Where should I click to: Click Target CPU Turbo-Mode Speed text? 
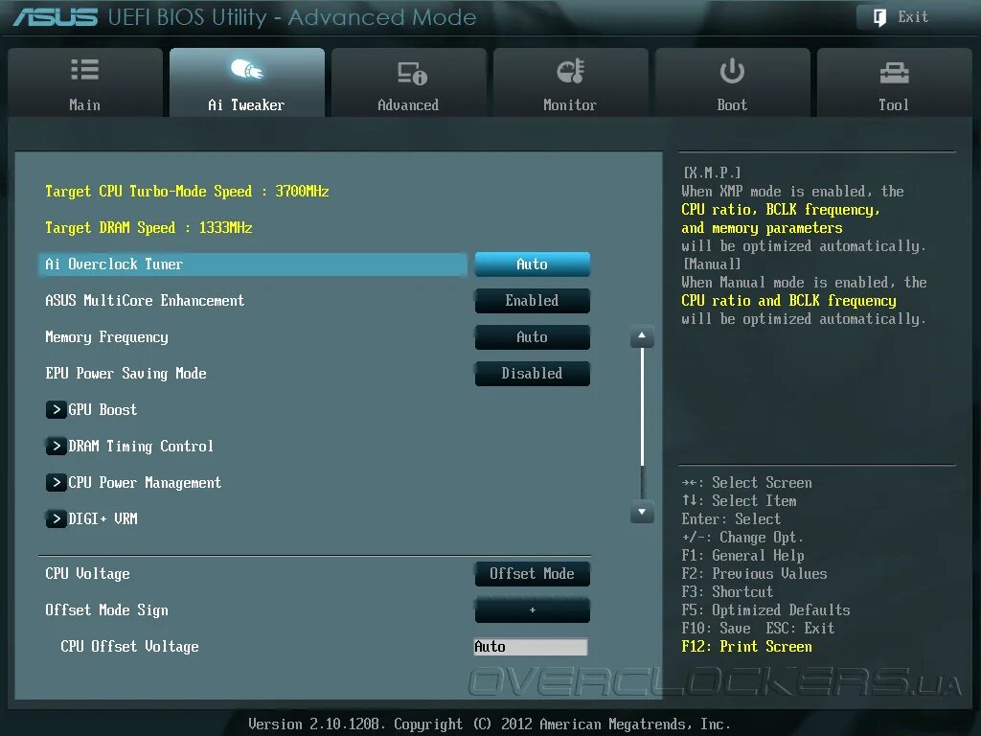[187, 192]
